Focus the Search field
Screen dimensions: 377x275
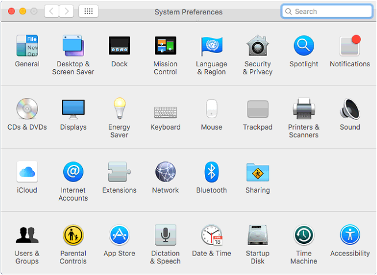(x=327, y=12)
